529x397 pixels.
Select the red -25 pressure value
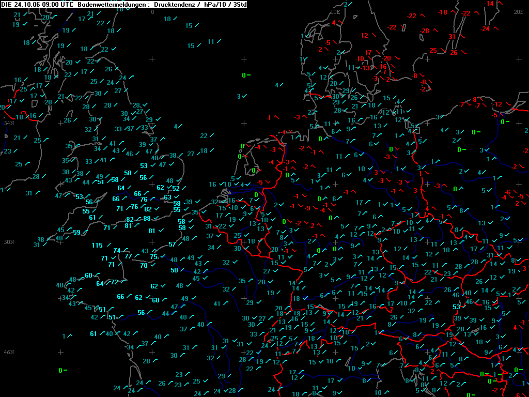tap(432, 51)
